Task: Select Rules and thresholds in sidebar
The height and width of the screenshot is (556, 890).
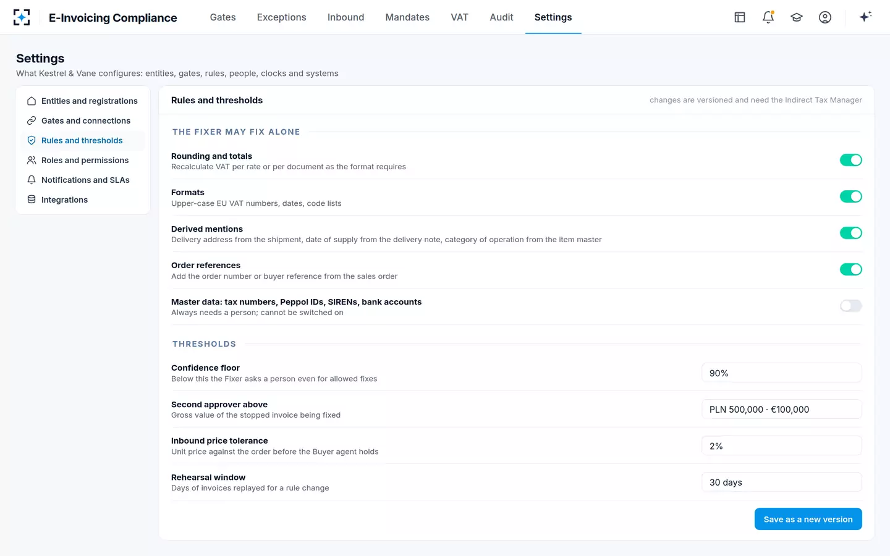Action: point(83,140)
